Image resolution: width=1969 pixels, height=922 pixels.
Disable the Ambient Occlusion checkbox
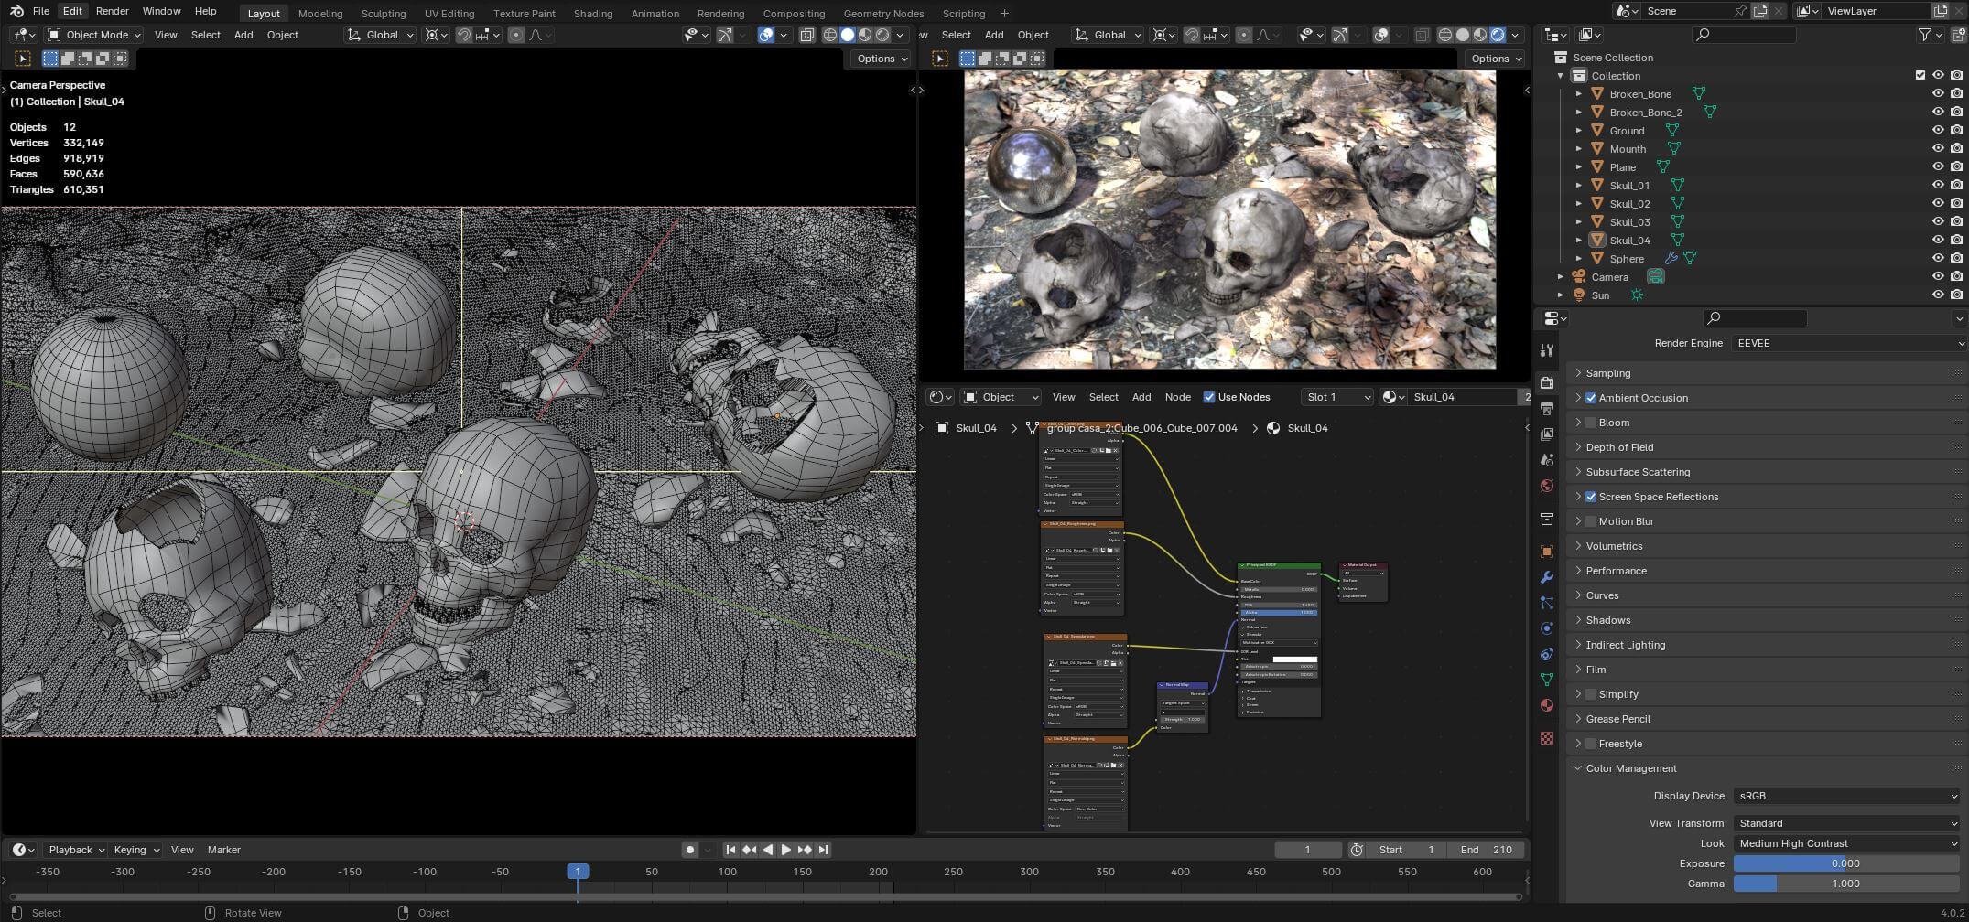tap(1591, 398)
